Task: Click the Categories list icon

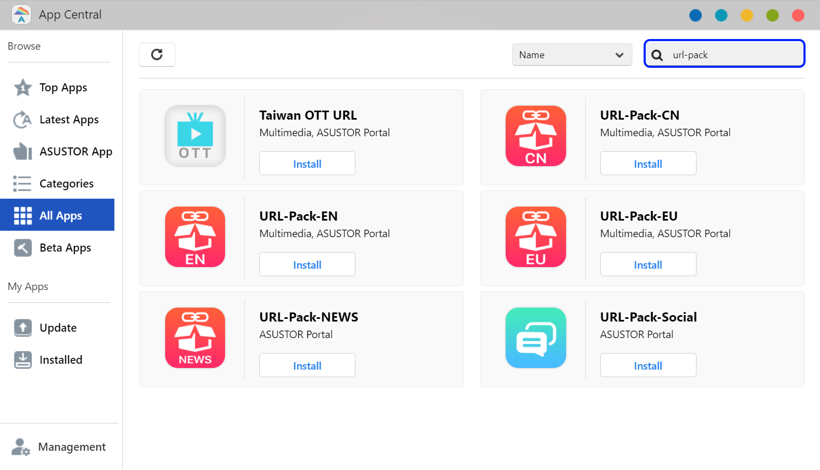Action: pyautogui.click(x=22, y=184)
